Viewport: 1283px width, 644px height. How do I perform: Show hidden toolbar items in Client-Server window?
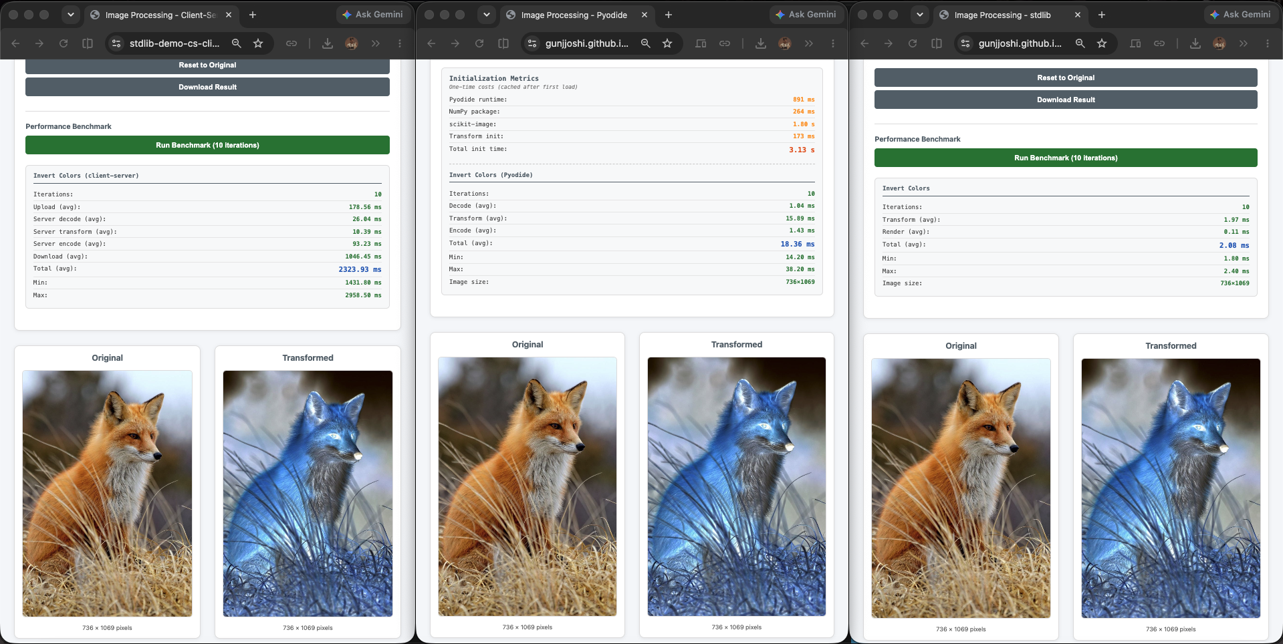[x=376, y=43]
